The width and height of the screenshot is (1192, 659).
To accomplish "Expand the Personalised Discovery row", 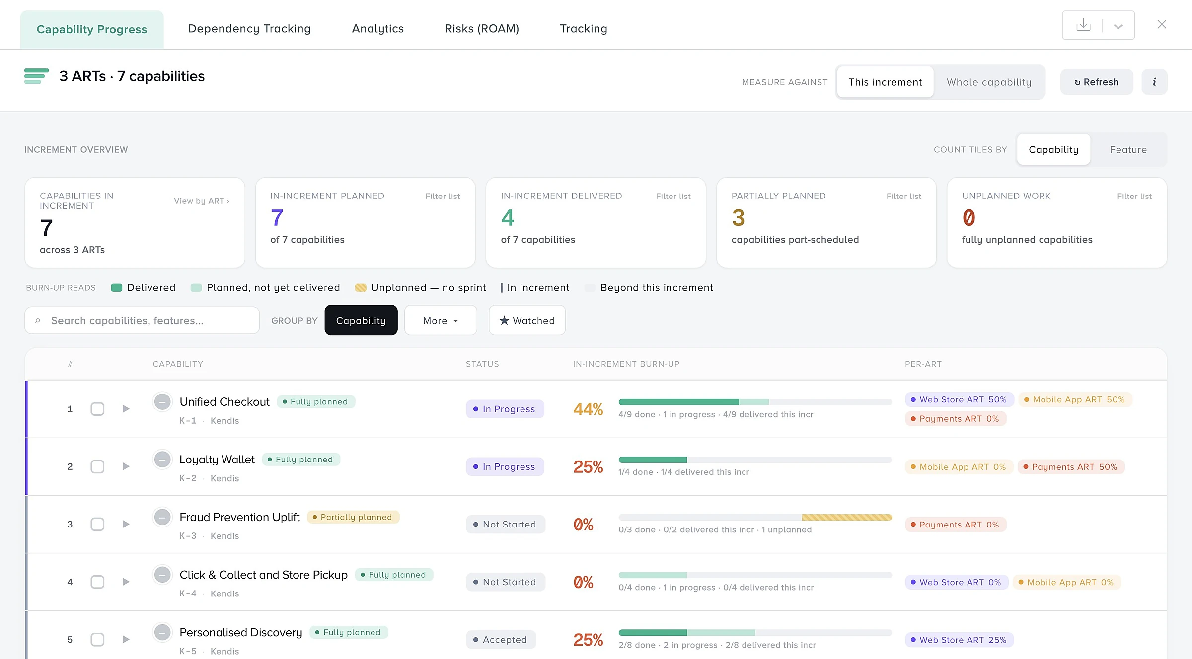I will point(126,639).
